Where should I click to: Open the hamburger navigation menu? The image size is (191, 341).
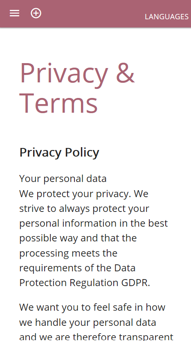pyautogui.click(x=15, y=13)
